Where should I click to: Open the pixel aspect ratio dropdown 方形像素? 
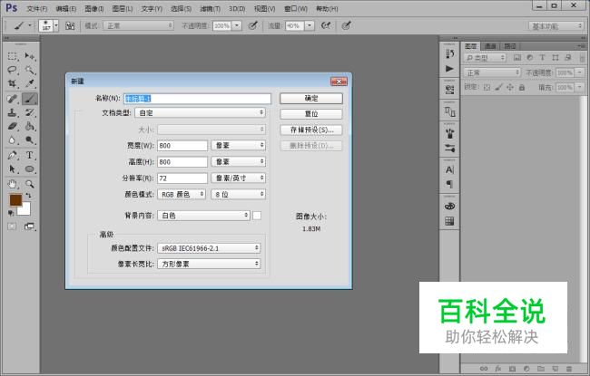[209, 264]
